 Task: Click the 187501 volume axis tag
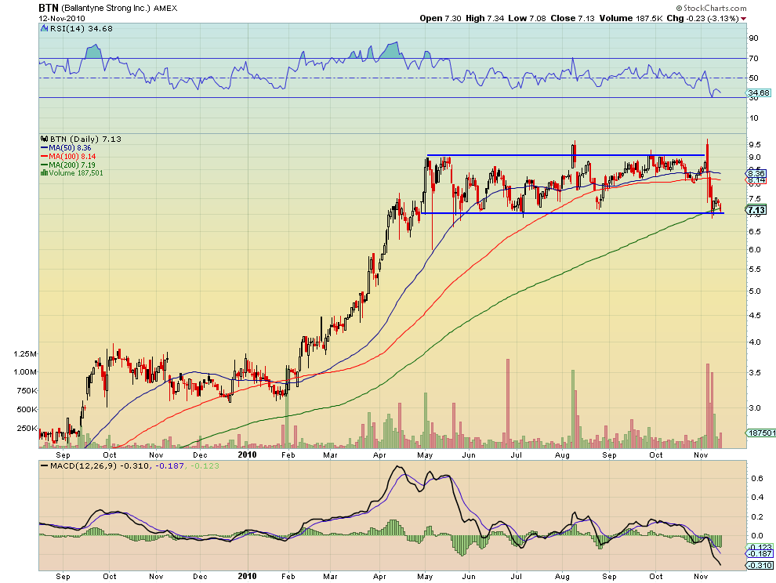[761, 433]
